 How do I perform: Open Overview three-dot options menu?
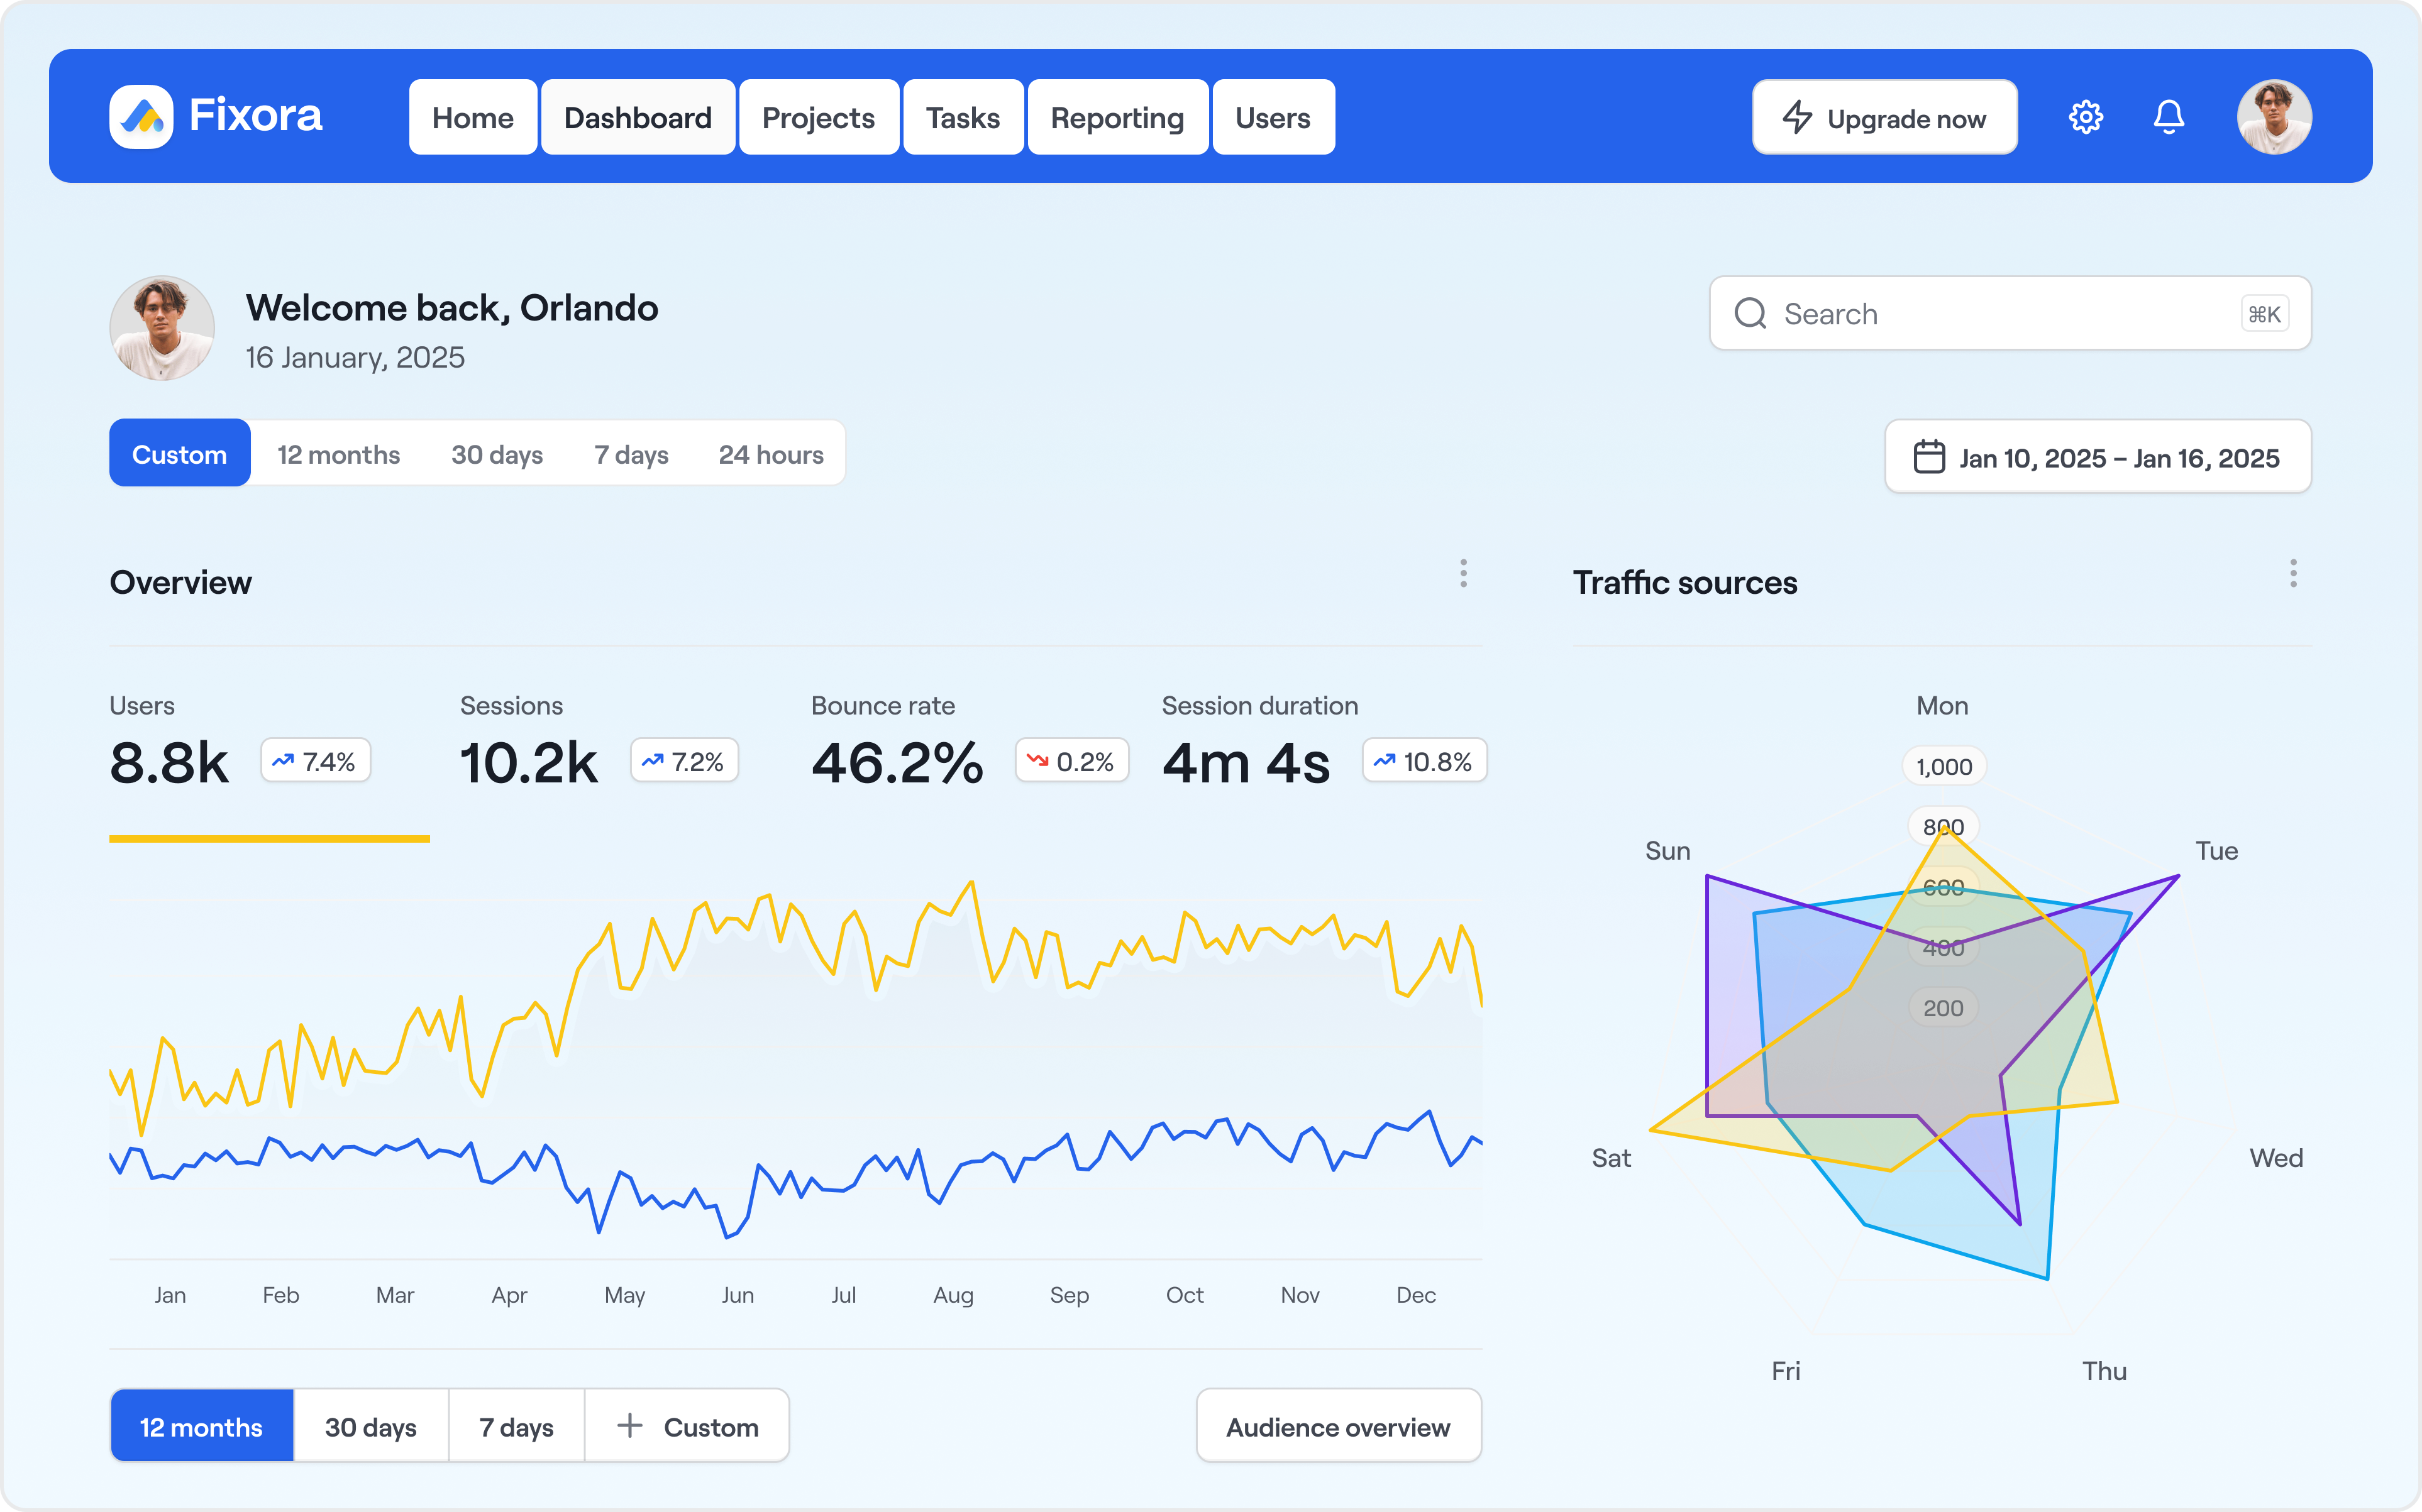tap(1463, 574)
